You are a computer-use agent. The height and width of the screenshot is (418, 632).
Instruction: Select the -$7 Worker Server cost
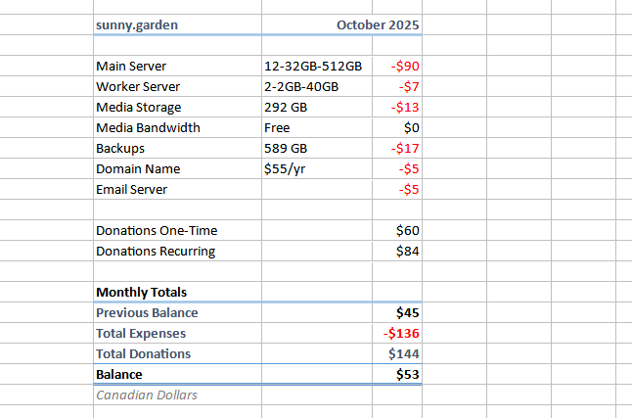tap(397, 87)
